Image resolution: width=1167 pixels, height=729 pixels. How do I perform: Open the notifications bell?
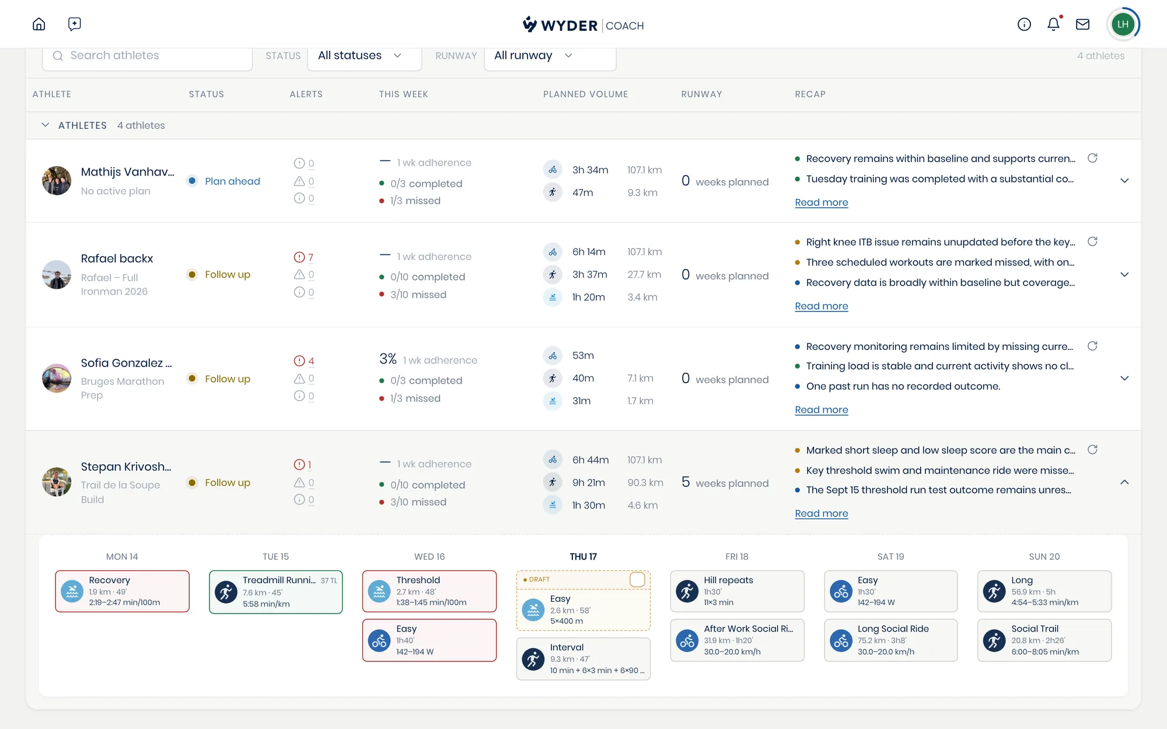pos(1053,24)
